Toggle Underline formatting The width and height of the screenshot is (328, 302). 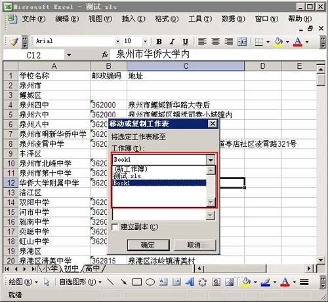coord(186,41)
